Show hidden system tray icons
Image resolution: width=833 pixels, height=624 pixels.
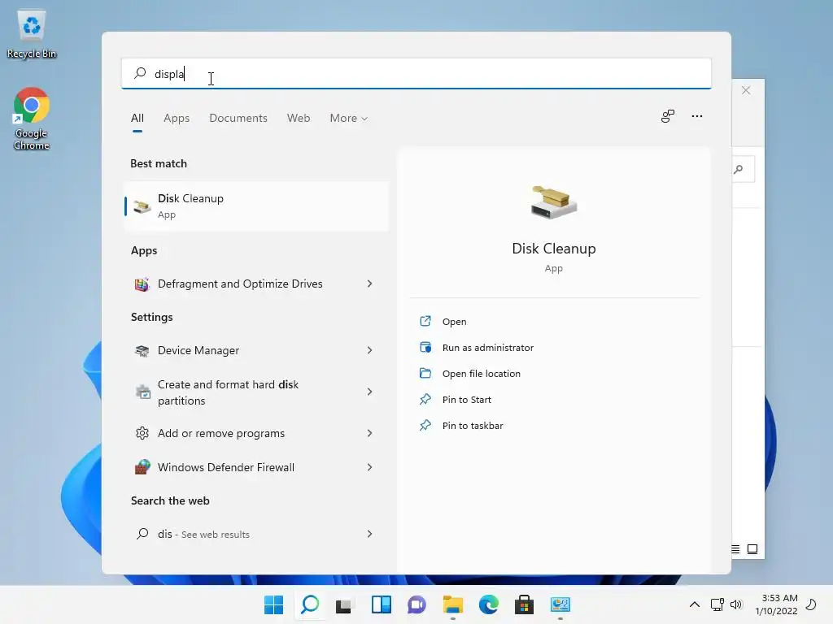695,604
